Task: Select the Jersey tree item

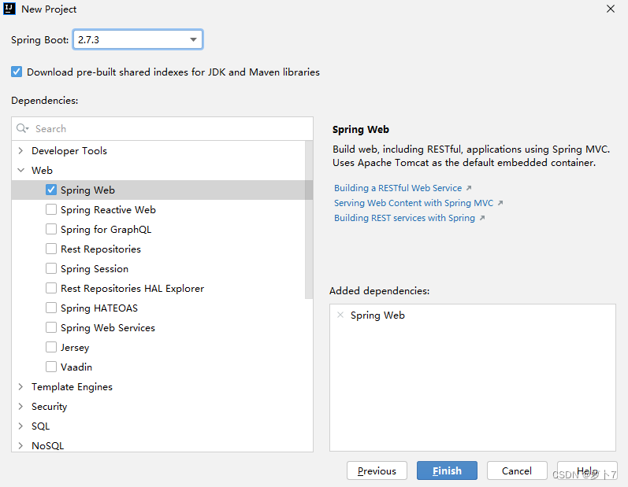Action: 75,347
